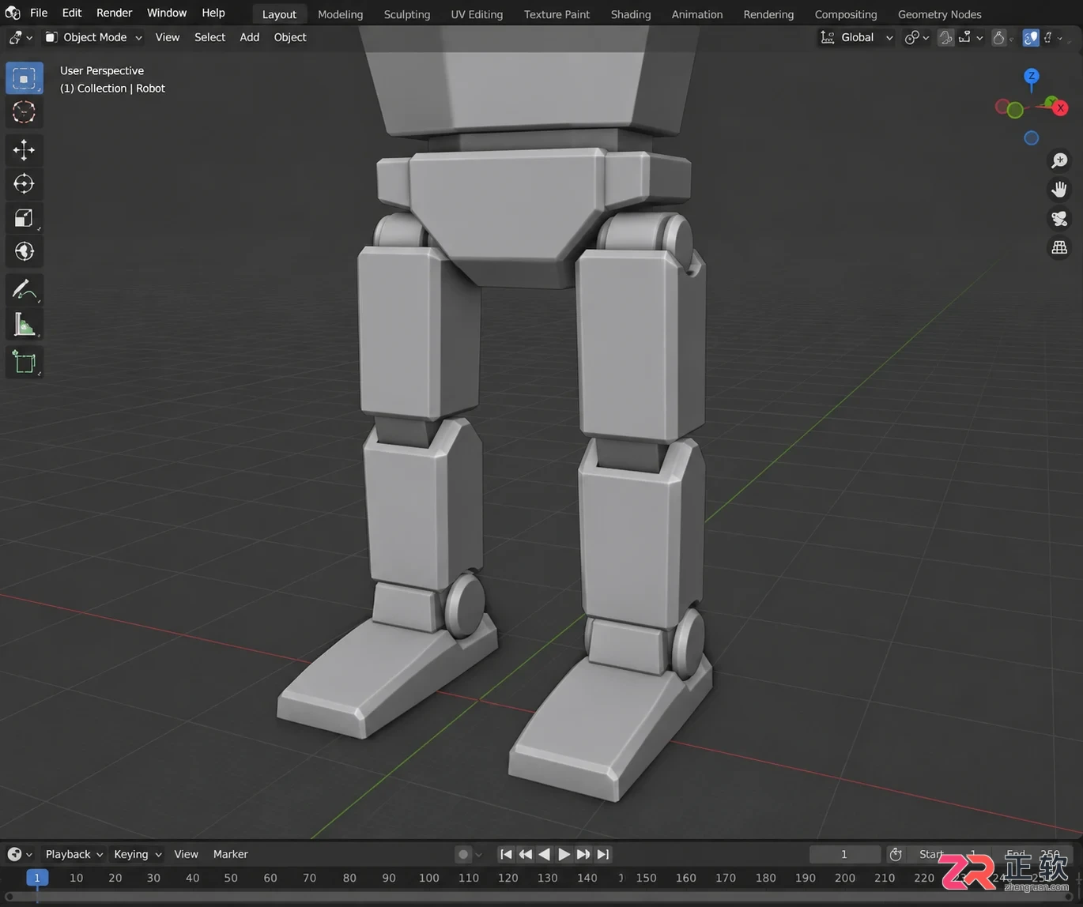Jump to the first frame
Image resolution: width=1083 pixels, height=907 pixels.
click(506, 854)
